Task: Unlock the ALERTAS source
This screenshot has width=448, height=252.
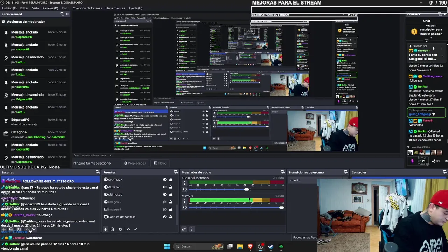Action: pos(171,187)
